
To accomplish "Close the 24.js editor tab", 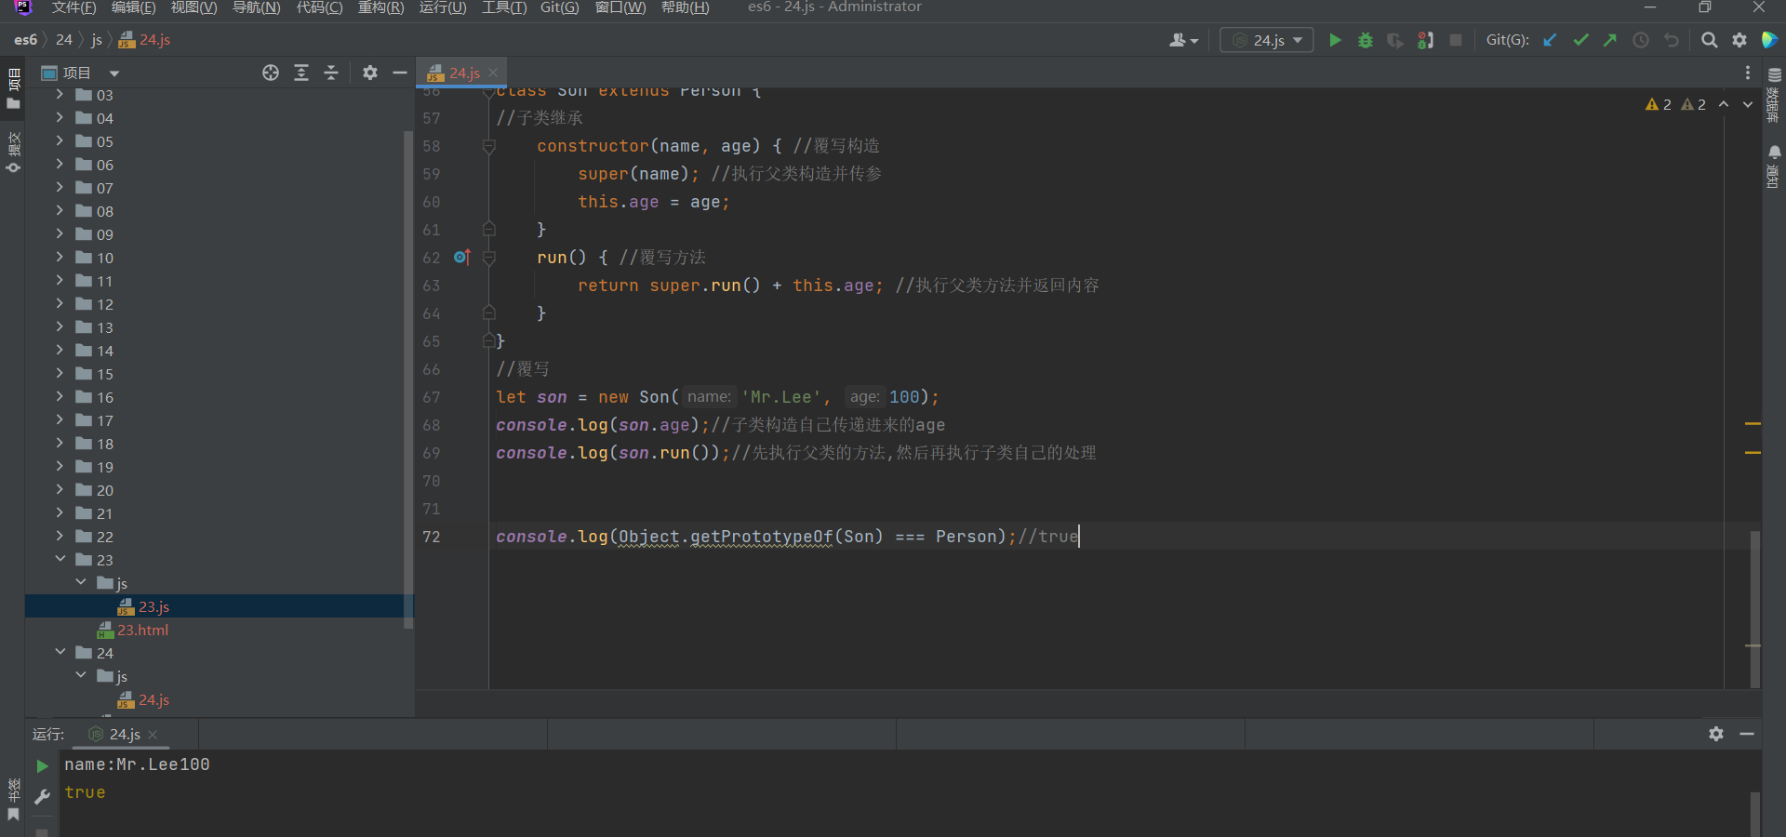I will click(493, 73).
